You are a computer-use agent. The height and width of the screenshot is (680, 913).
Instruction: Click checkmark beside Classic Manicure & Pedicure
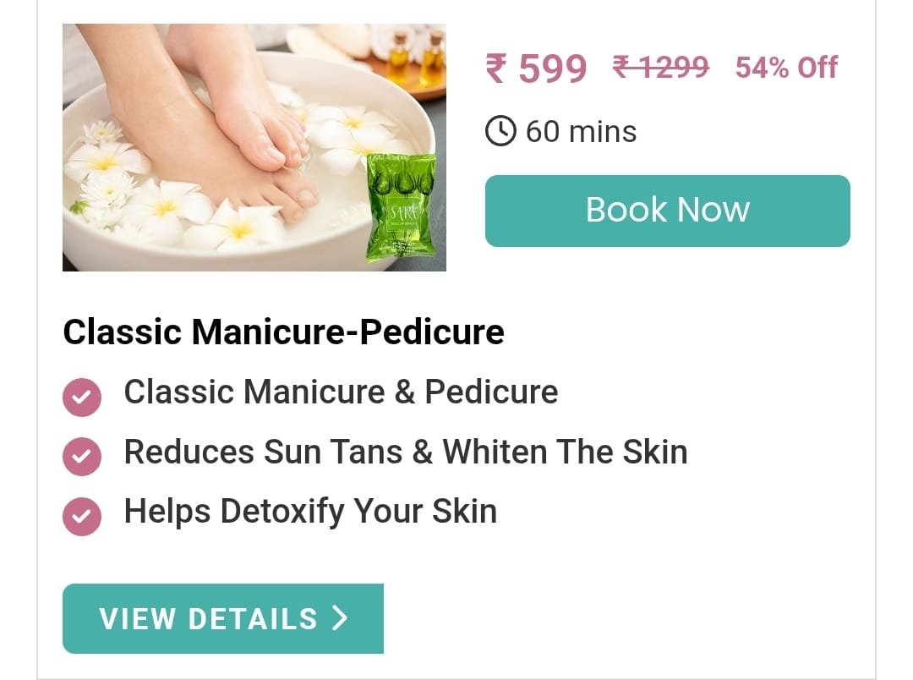click(x=82, y=397)
